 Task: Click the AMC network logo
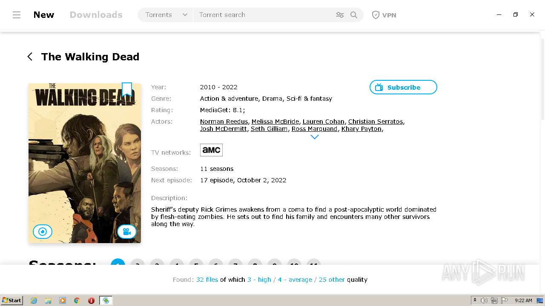(x=211, y=150)
